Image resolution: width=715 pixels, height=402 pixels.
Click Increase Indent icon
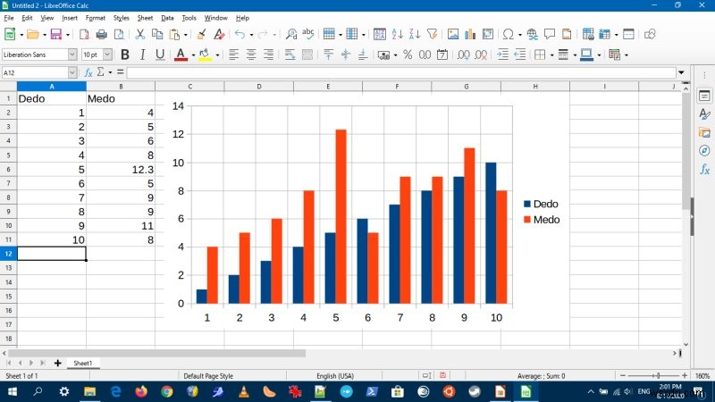[x=502, y=54]
